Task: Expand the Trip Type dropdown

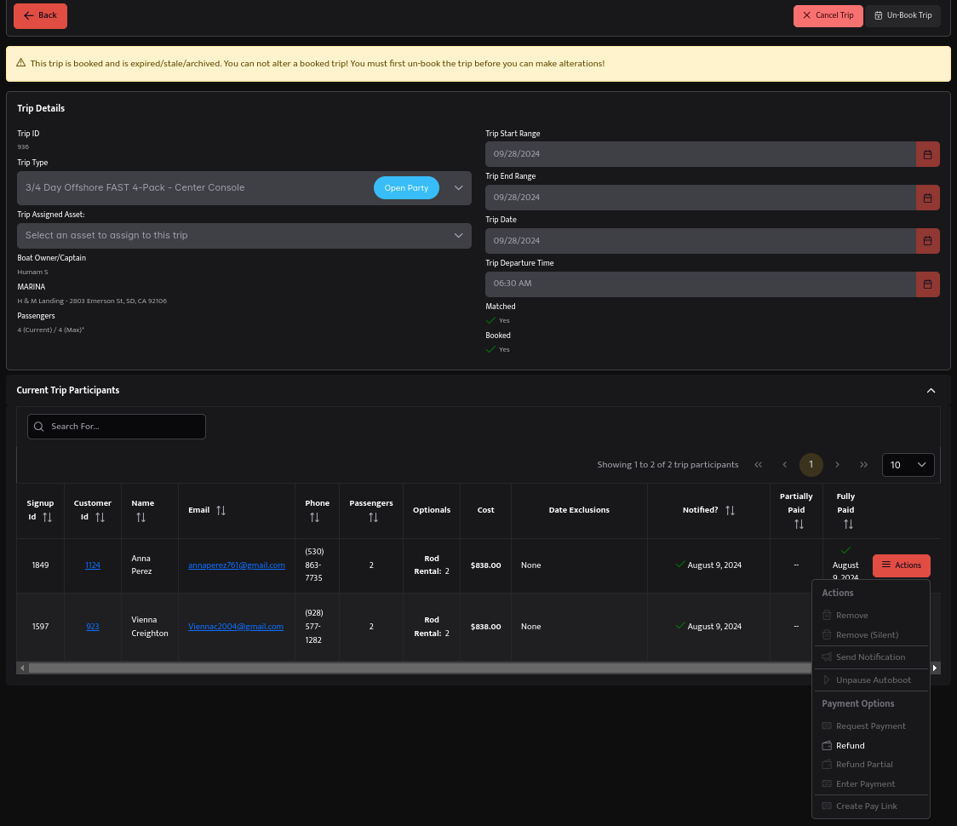Action: [458, 188]
